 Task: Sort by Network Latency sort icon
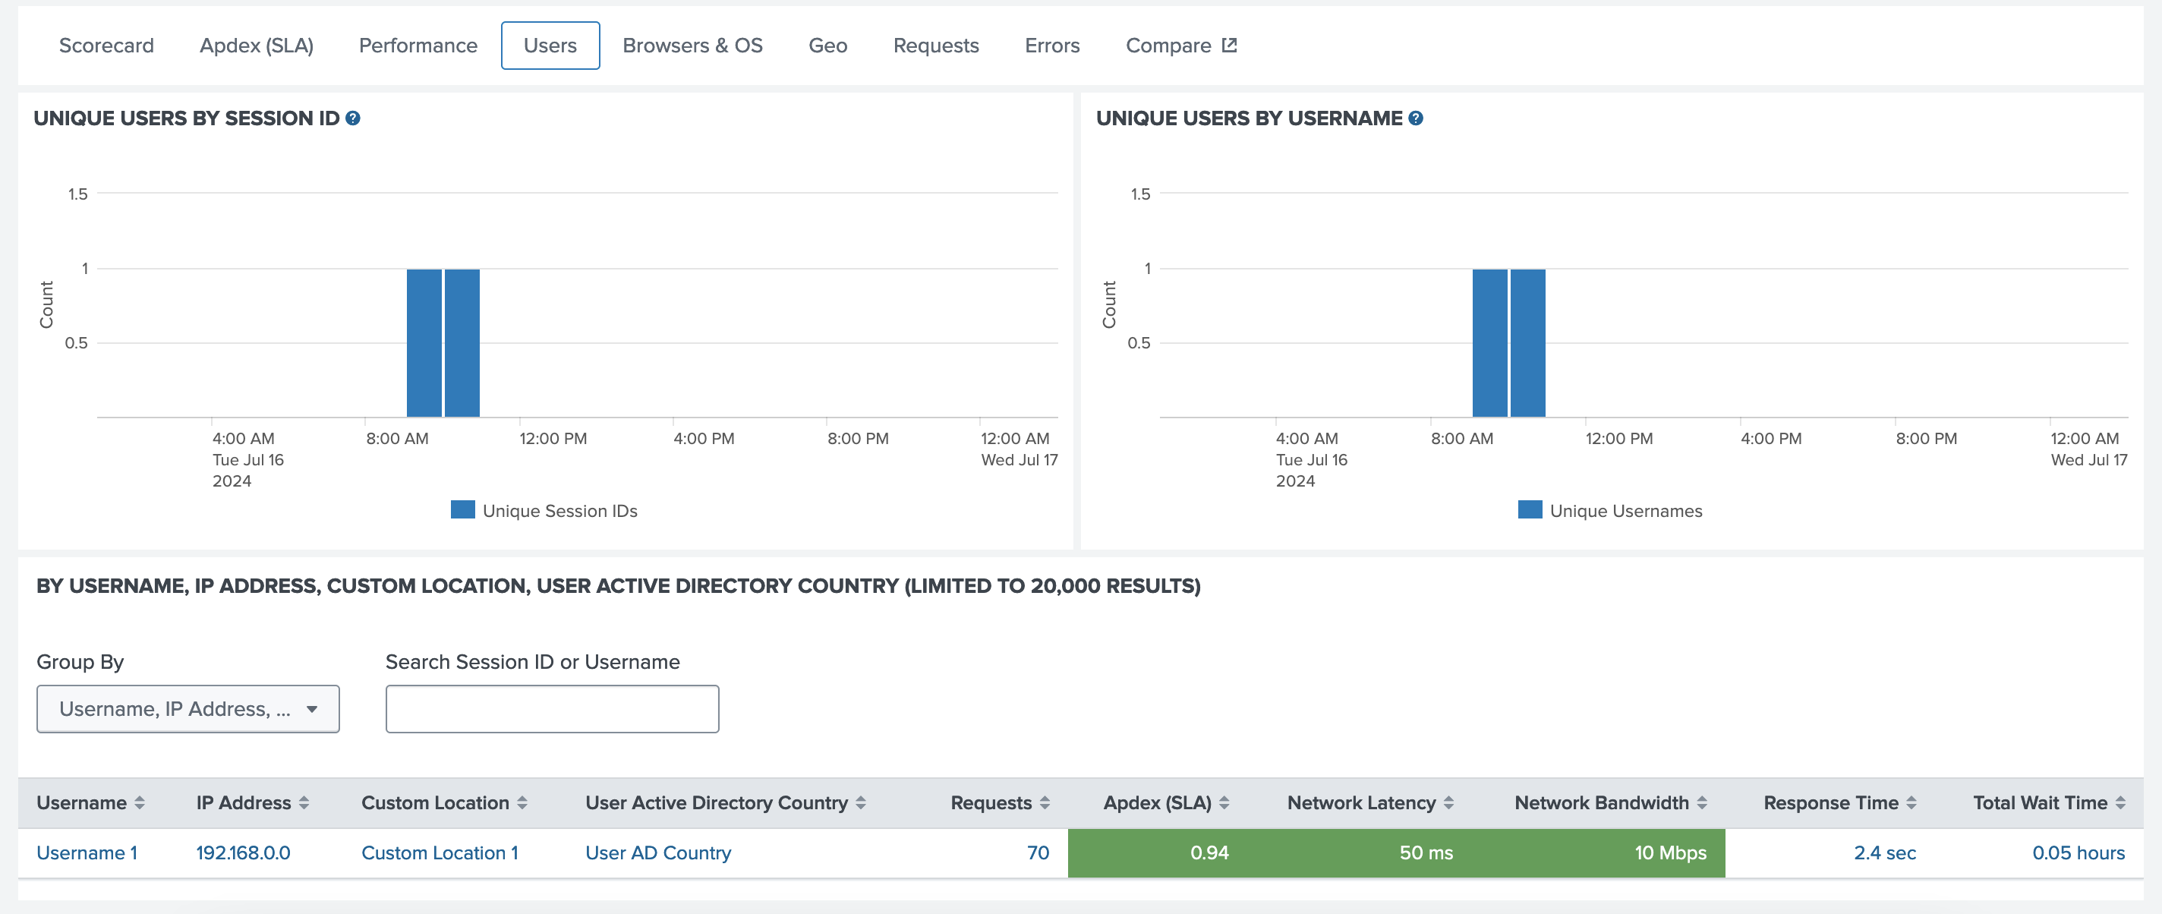[x=1448, y=802]
